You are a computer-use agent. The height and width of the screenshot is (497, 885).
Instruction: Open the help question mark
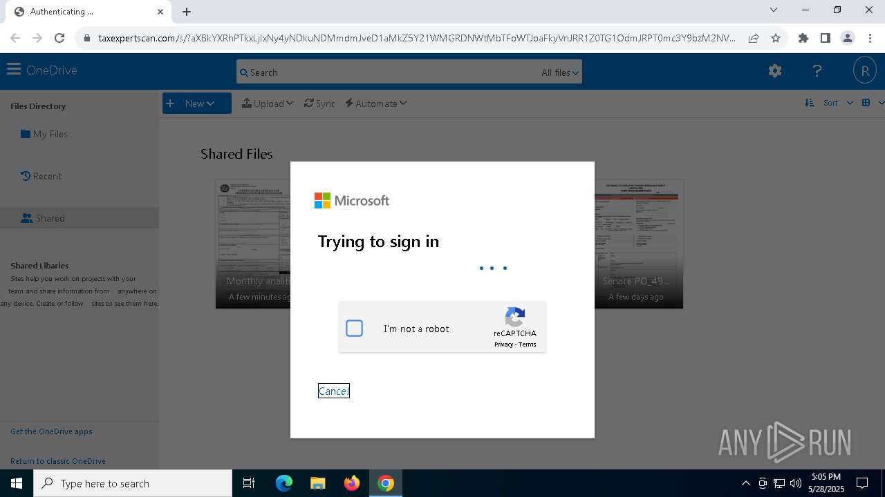[817, 70]
